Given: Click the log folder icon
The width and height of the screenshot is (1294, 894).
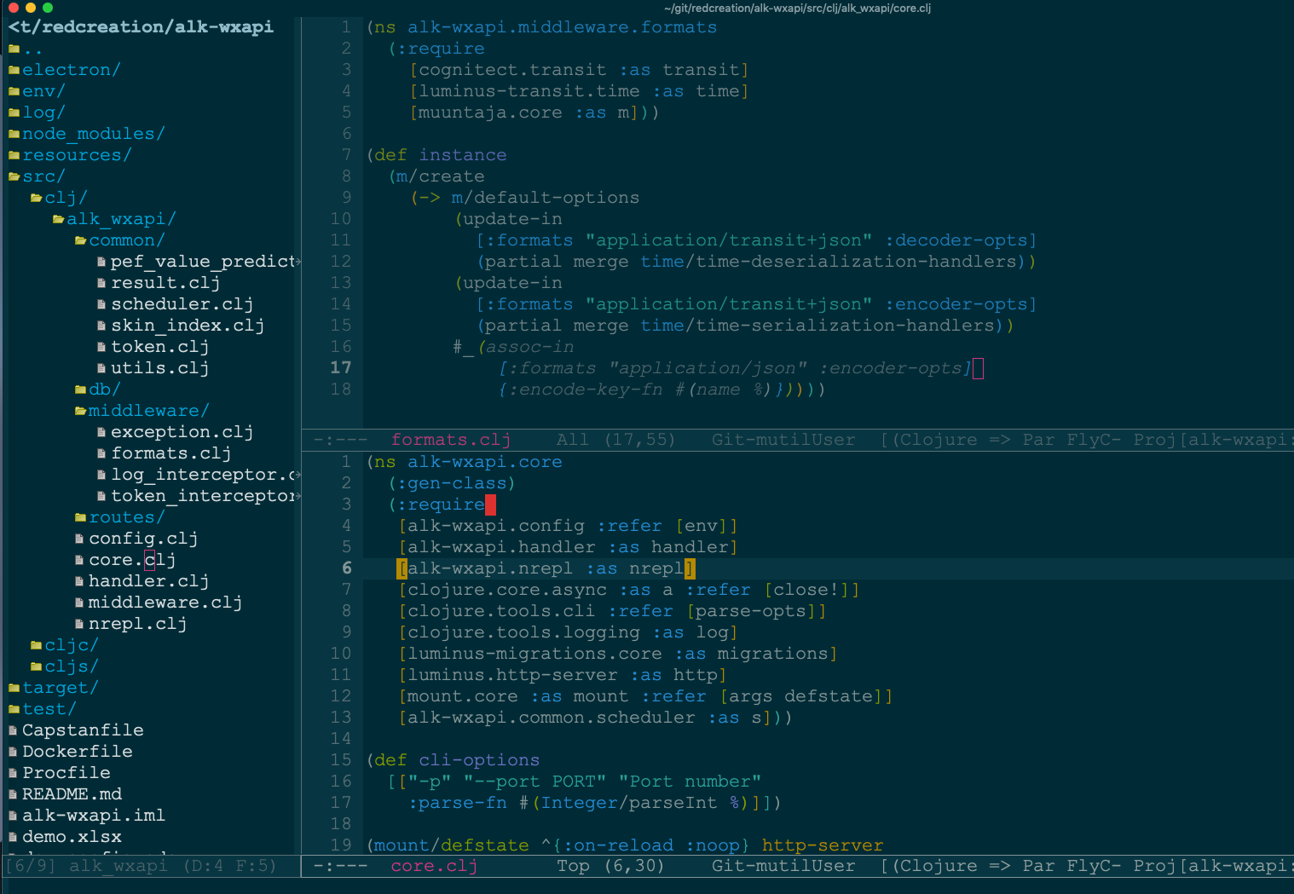Looking at the screenshot, I should [x=14, y=112].
